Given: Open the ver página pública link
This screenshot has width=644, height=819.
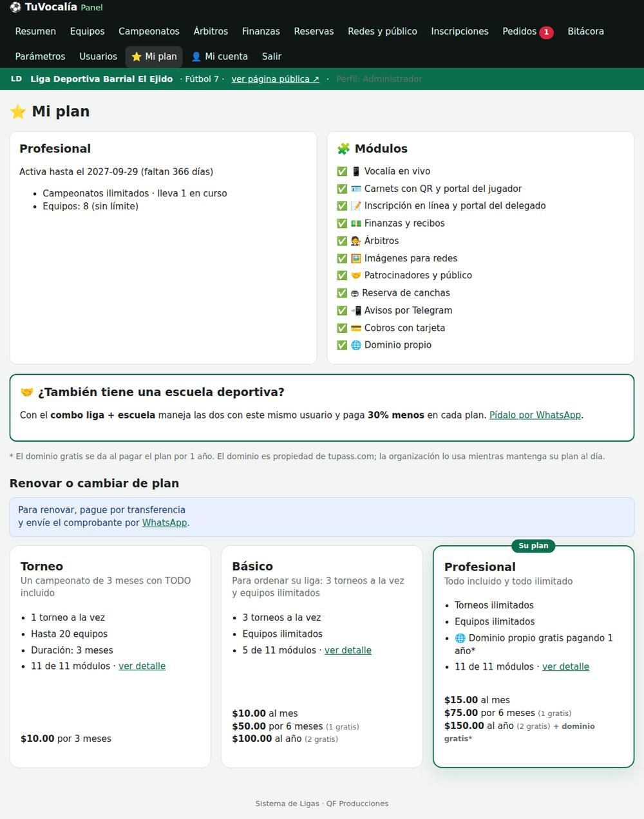Looking at the screenshot, I should click(275, 79).
